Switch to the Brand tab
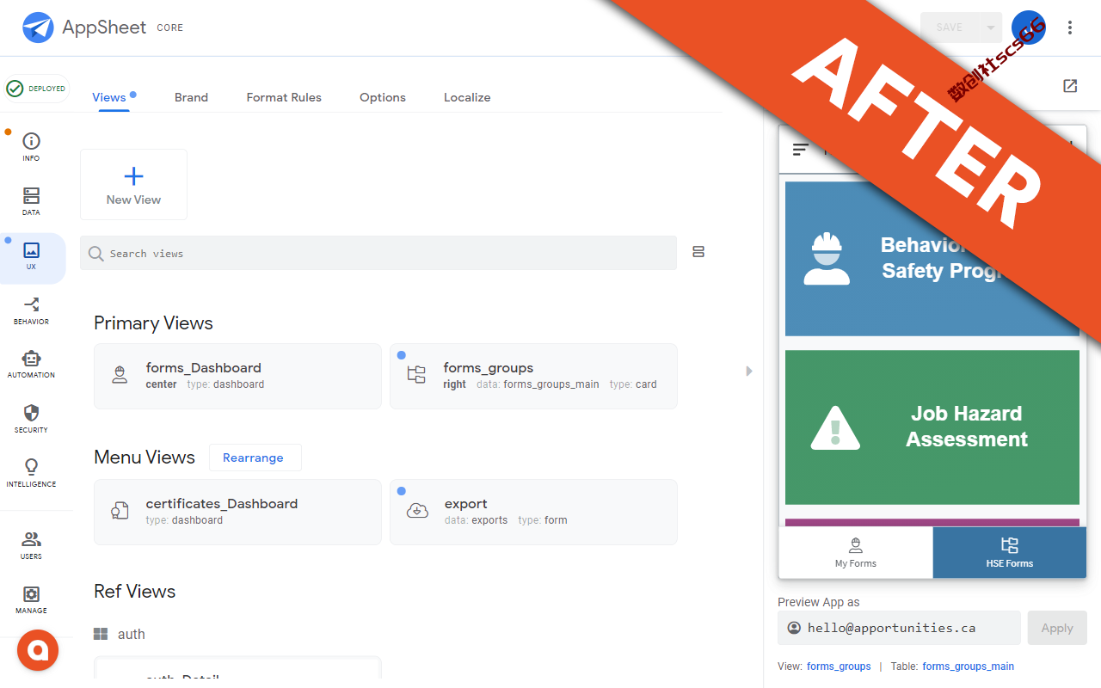The width and height of the screenshot is (1101, 688). pos(191,97)
